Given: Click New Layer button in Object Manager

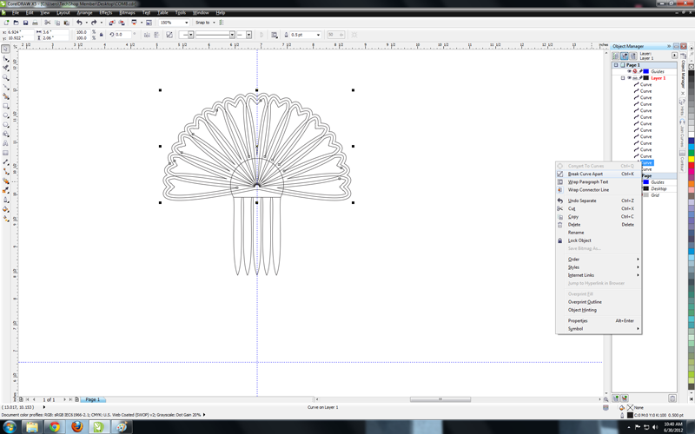Looking at the screenshot, I should point(616,398).
